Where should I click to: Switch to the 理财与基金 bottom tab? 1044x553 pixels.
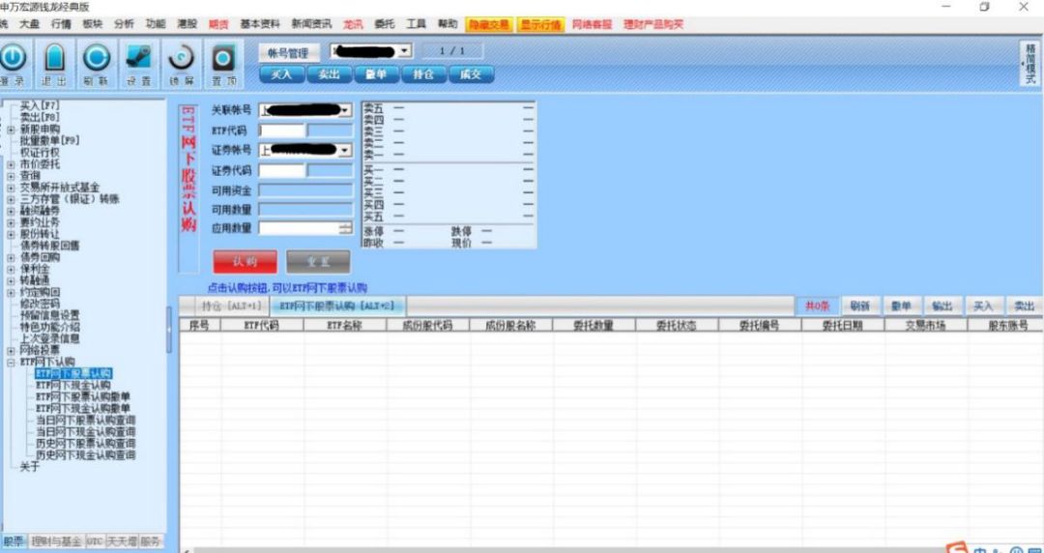pyautogui.click(x=57, y=541)
